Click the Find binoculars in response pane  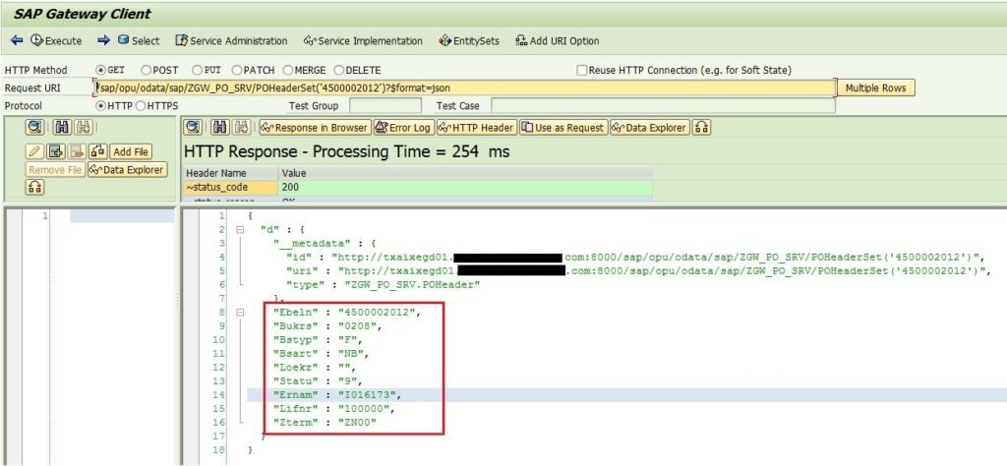tap(220, 127)
